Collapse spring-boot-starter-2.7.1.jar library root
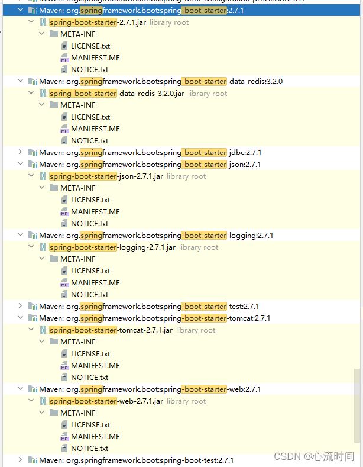 [31, 21]
